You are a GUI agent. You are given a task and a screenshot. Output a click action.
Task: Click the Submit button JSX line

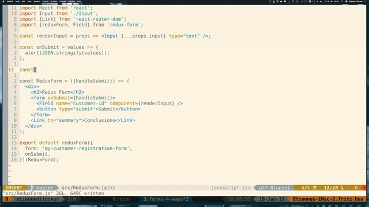click(88, 109)
